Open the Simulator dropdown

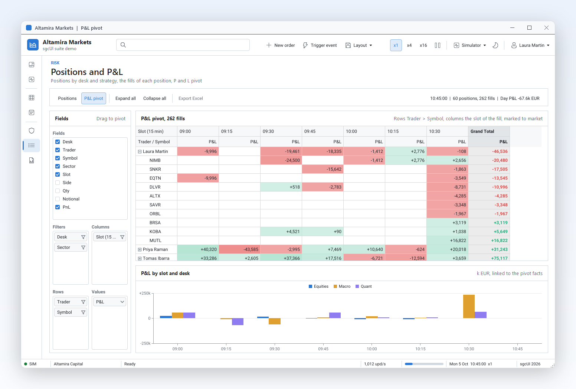click(470, 45)
